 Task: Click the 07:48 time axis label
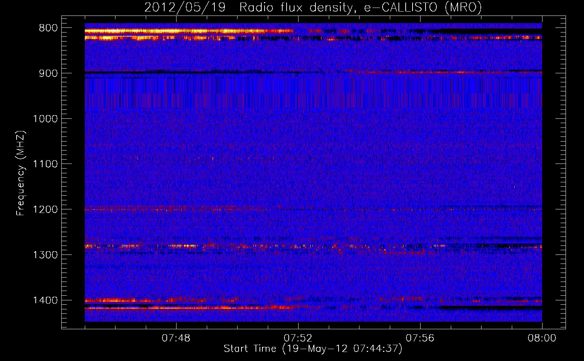(176, 338)
